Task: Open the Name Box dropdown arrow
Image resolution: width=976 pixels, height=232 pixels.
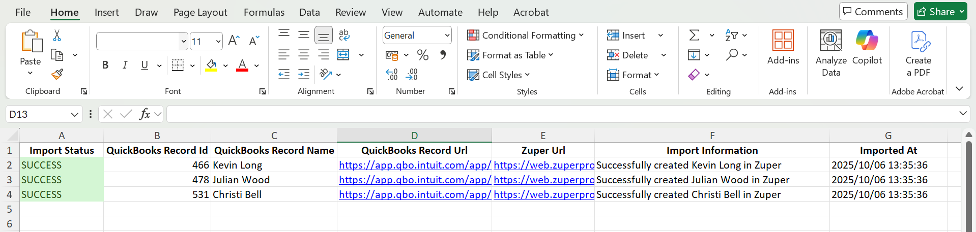Action: [74, 114]
